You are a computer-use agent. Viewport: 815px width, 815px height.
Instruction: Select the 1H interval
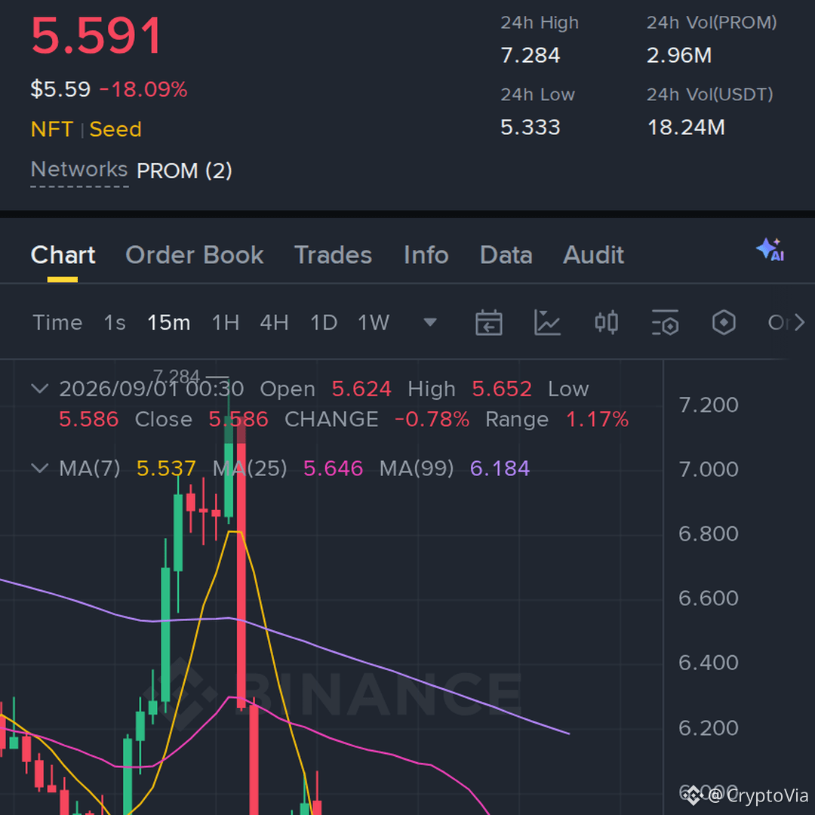226,323
